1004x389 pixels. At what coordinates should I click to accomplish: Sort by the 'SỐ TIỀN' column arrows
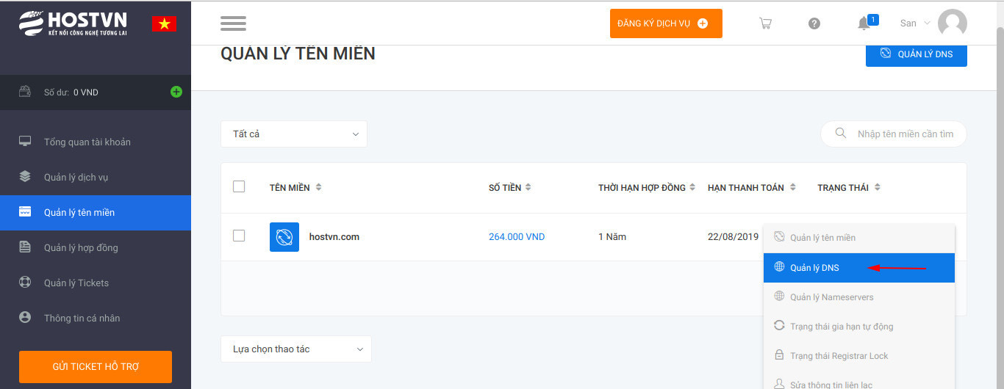528,188
